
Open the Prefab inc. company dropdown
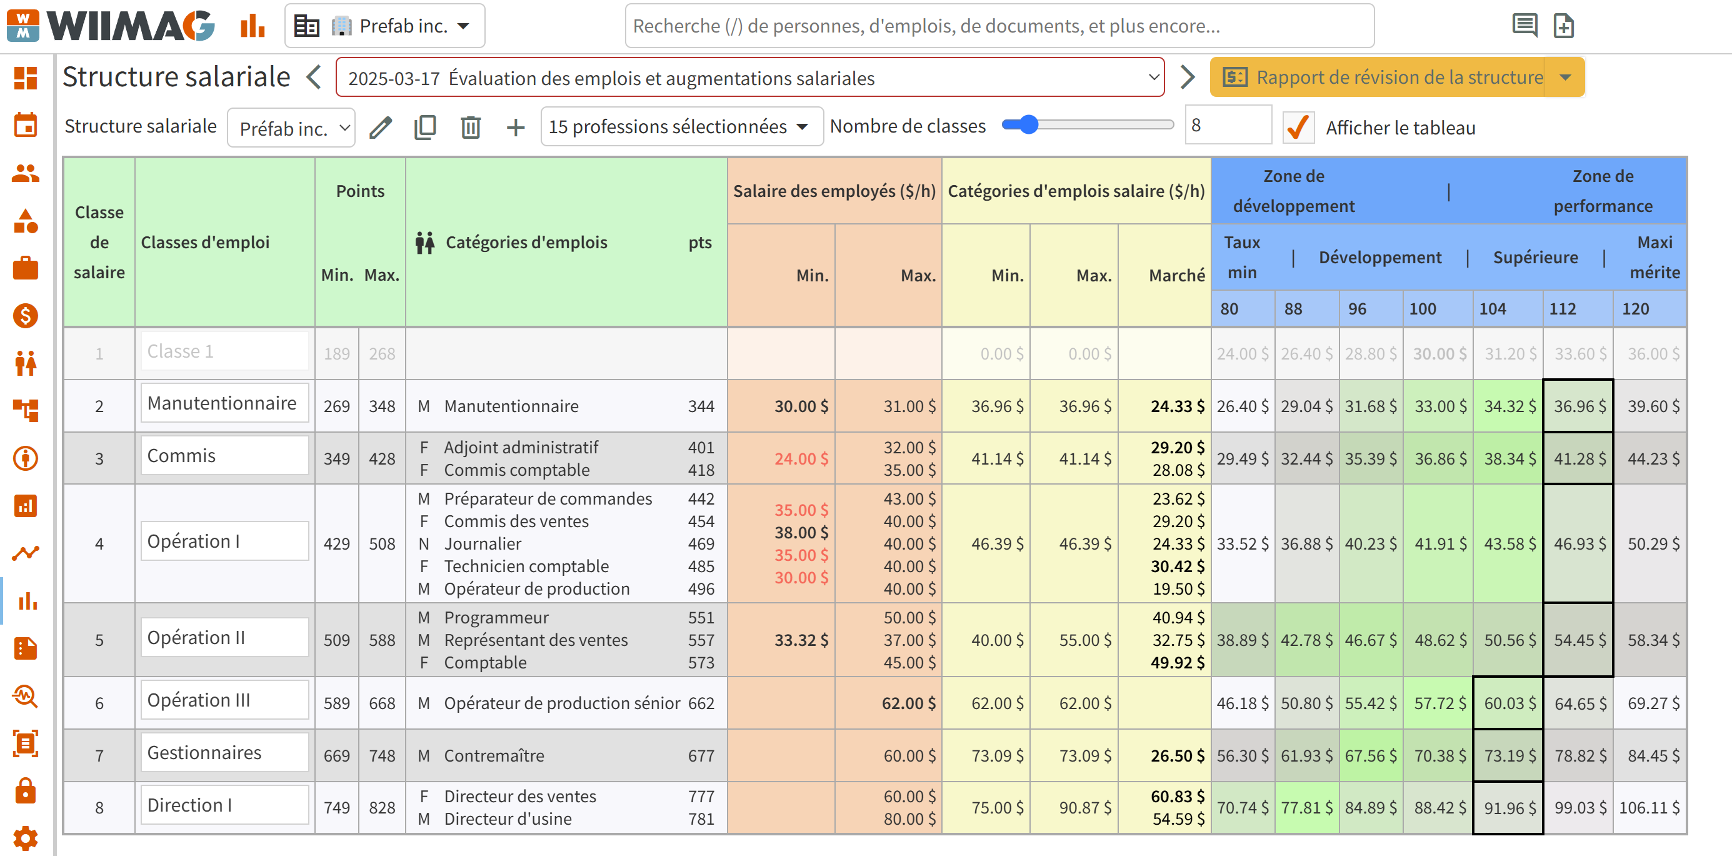click(384, 26)
